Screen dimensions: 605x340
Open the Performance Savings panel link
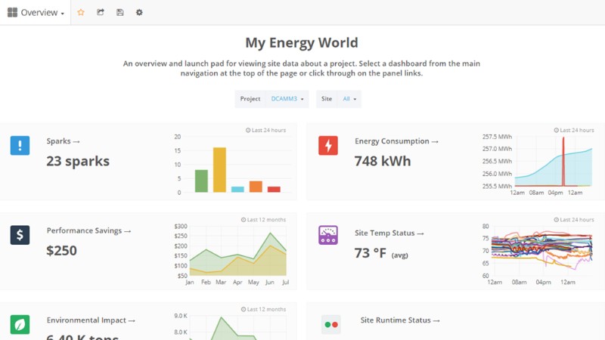(88, 230)
